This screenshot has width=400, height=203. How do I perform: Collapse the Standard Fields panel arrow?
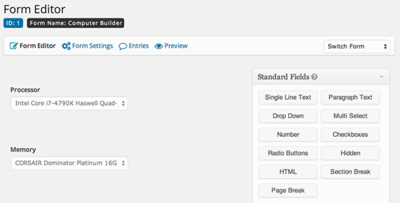click(381, 77)
